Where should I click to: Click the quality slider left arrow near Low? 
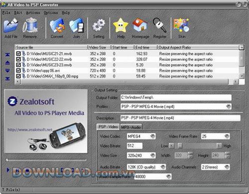coord(172,146)
